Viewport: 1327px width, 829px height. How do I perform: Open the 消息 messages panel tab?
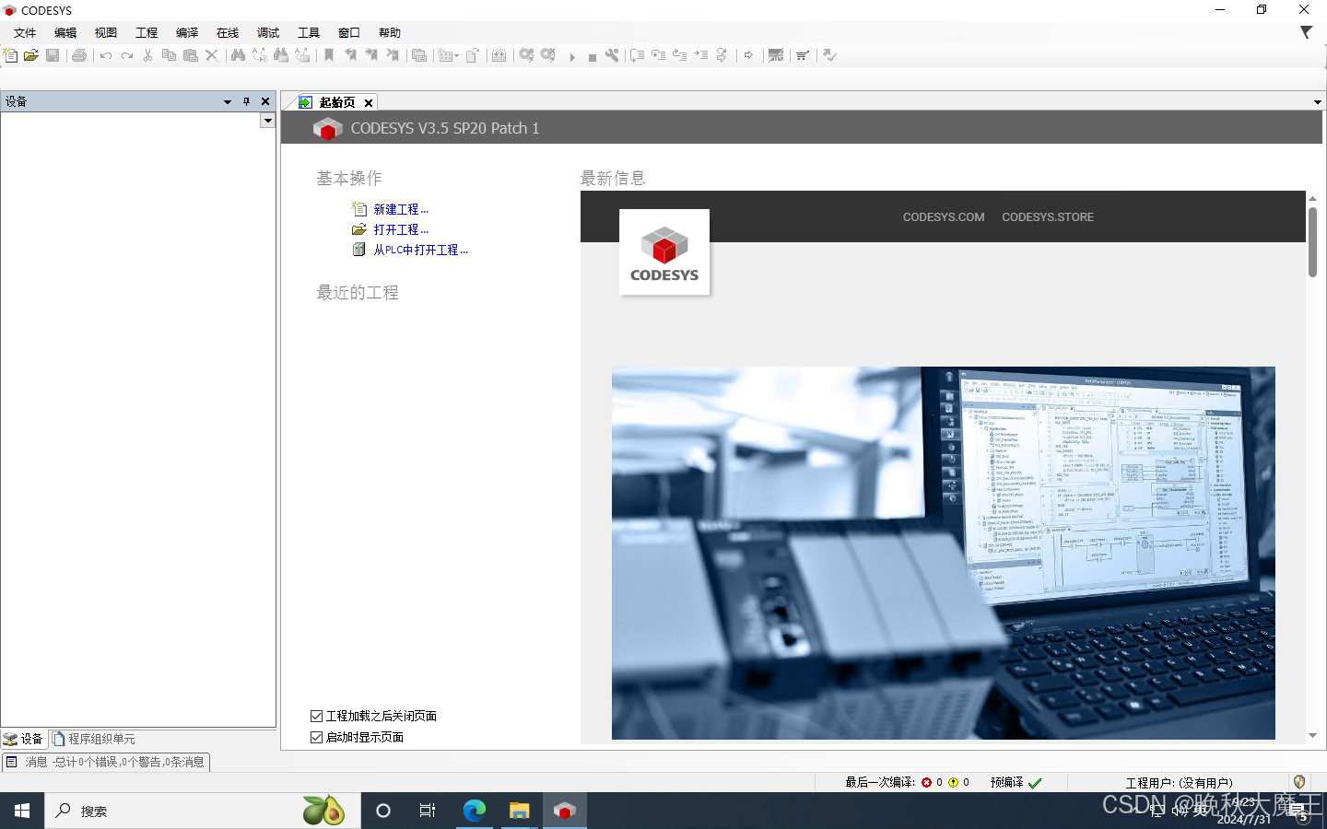[x=106, y=762]
